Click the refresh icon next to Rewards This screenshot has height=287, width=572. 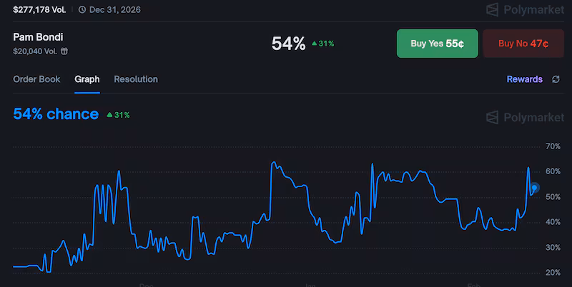click(x=556, y=79)
